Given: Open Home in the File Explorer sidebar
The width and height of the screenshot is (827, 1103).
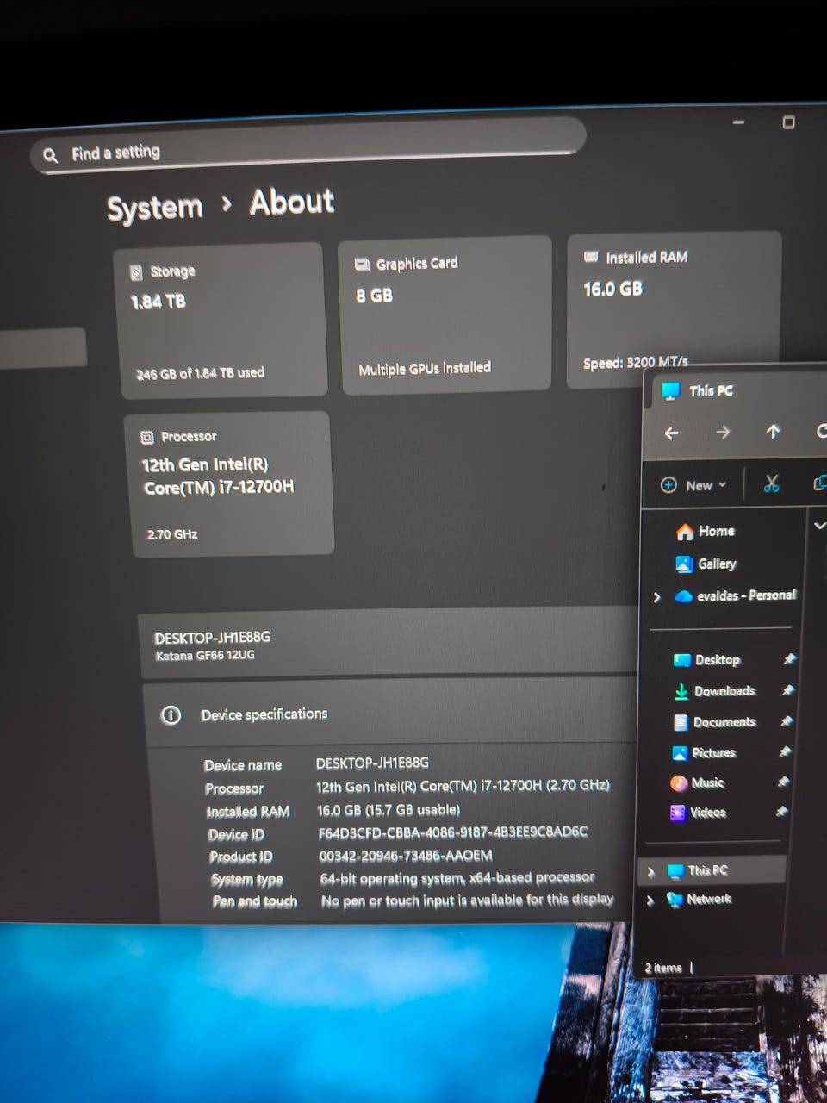Looking at the screenshot, I should pyautogui.click(x=706, y=532).
